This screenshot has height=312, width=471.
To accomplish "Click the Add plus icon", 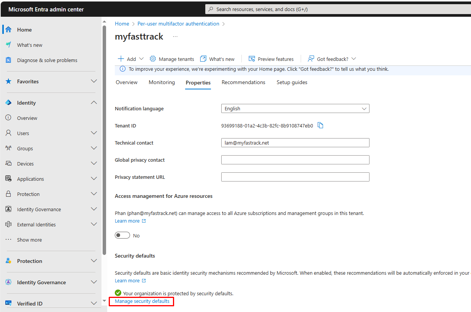I will 121,59.
